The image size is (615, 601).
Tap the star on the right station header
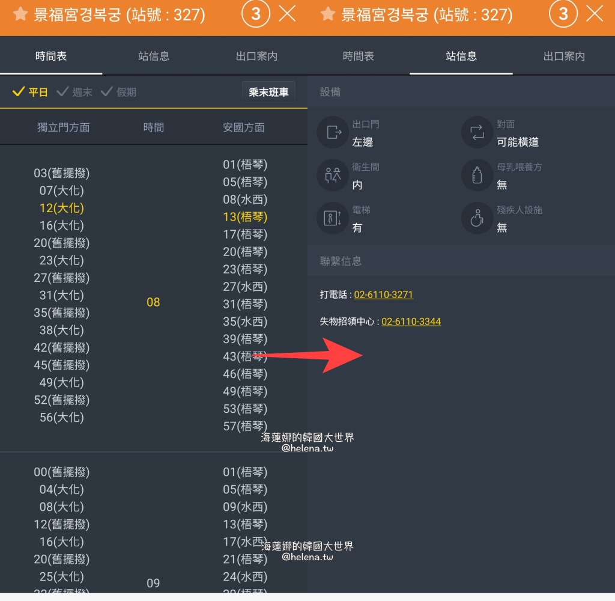coord(329,13)
